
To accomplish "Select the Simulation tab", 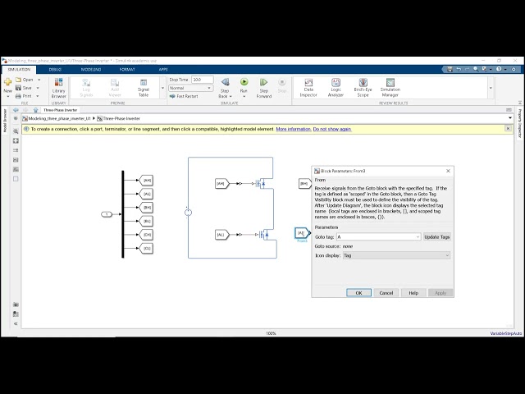I will (x=19, y=69).
